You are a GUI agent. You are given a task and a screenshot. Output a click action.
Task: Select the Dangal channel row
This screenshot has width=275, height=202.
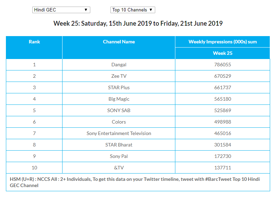click(x=119, y=65)
